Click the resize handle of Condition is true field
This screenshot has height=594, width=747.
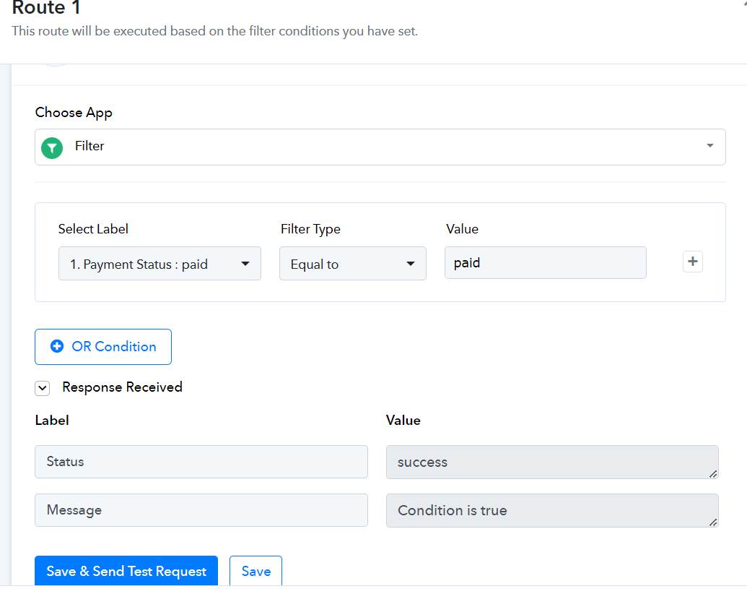[713, 522]
